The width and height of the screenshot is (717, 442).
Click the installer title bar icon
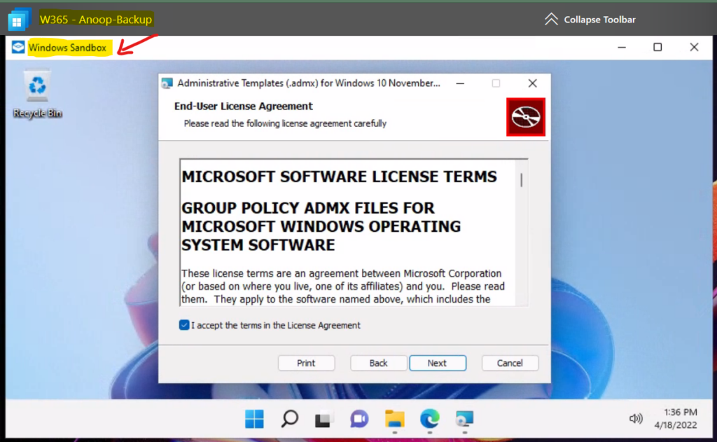167,83
